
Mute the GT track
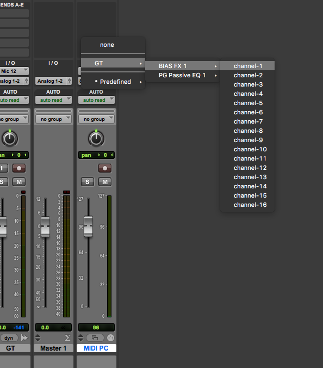(19, 182)
